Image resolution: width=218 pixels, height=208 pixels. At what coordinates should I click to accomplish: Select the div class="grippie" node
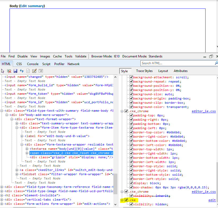pyautogui.click(x=71, y=157)
